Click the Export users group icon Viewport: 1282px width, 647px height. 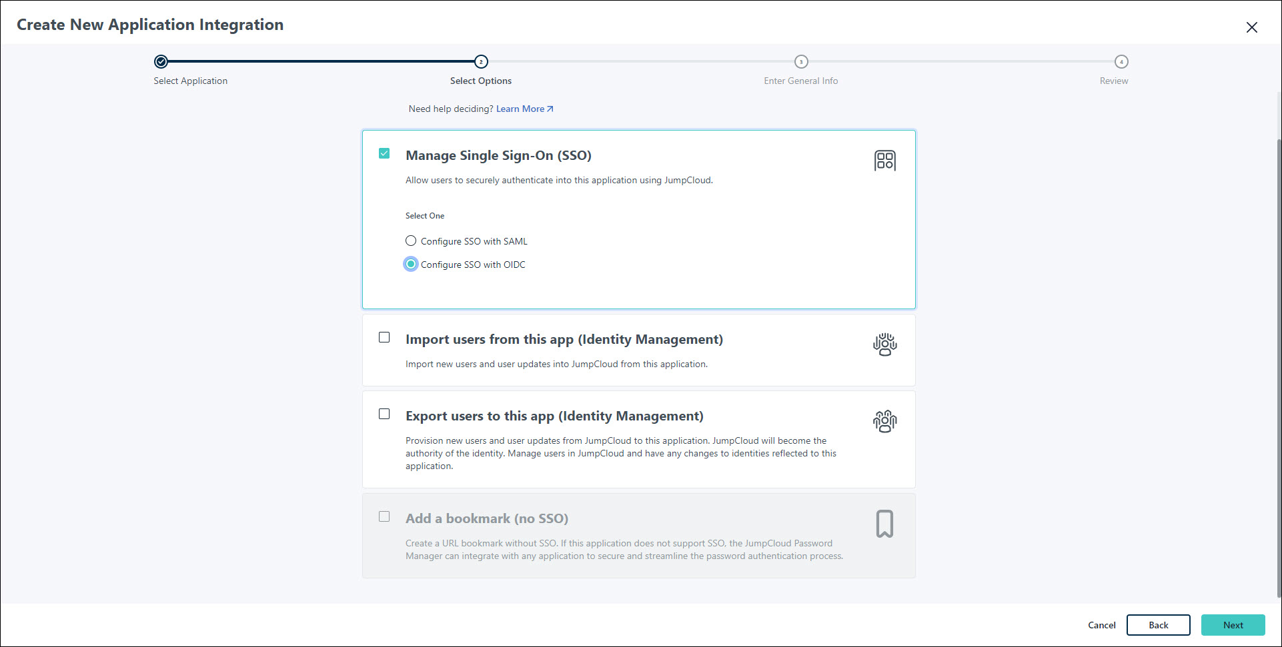pyautogui.click(x=885, y=421)
